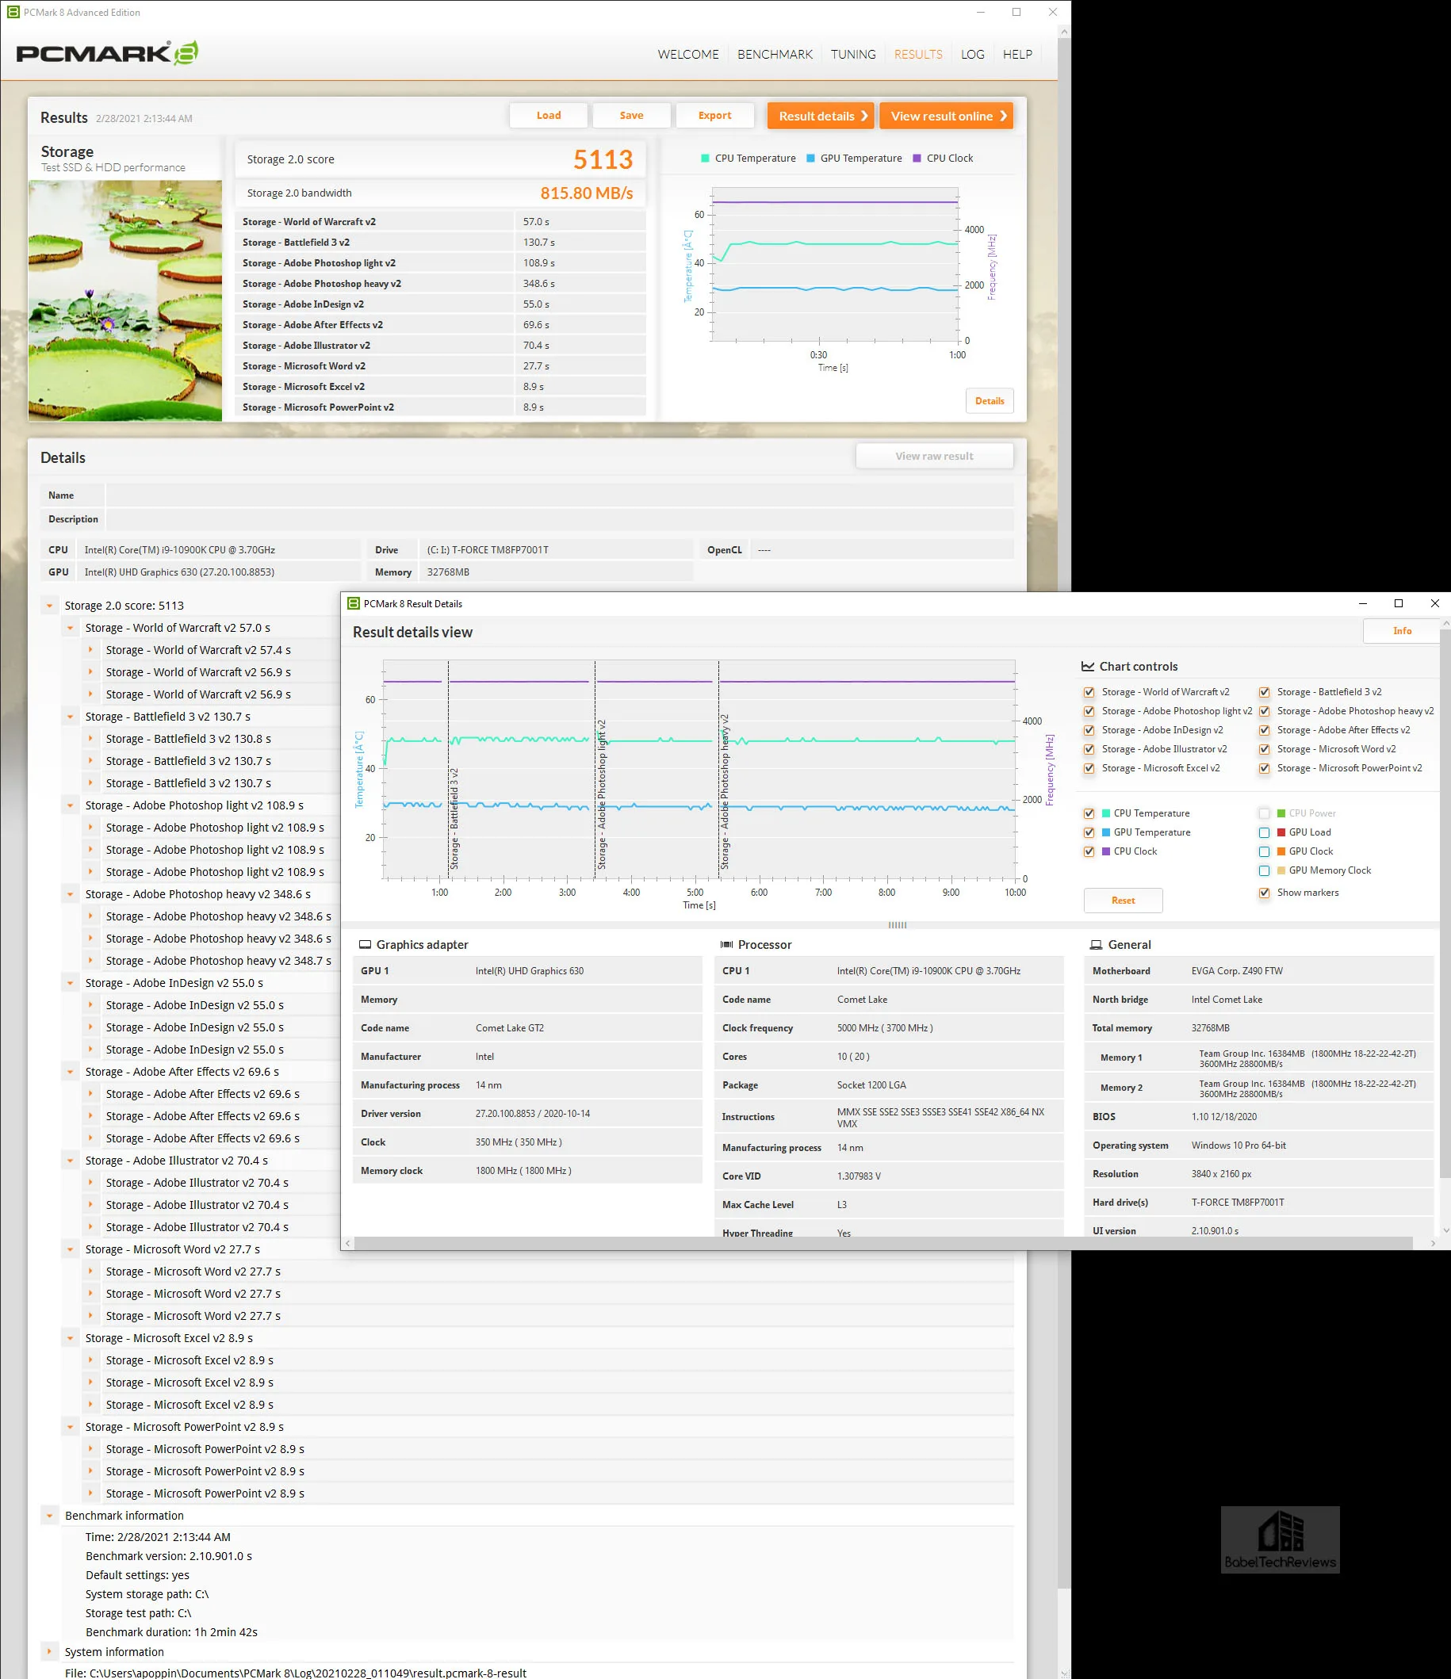
Task: Toggle Storage - World of Warcraft v2 checkbox
Action: 1089,692
